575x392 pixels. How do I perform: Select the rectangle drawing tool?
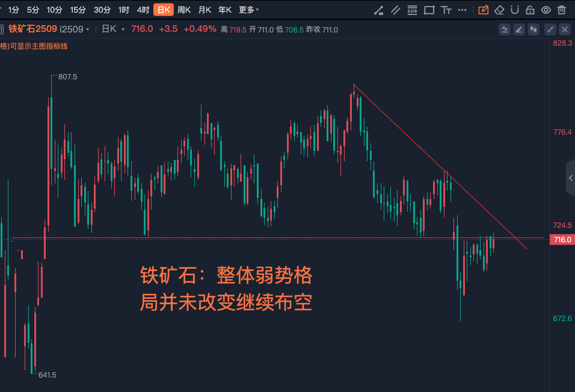click(429, 10)
